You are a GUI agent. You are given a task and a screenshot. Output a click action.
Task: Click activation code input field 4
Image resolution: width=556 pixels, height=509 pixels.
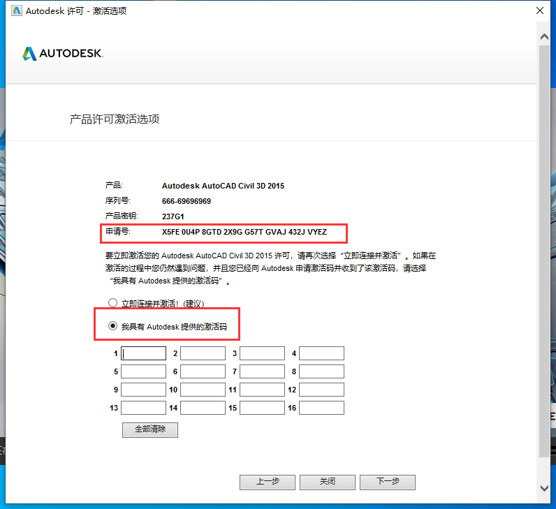(x=321, y=353)
